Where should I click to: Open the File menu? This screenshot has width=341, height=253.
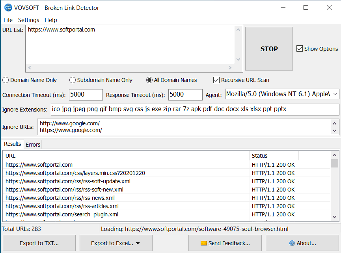(8, 20)
